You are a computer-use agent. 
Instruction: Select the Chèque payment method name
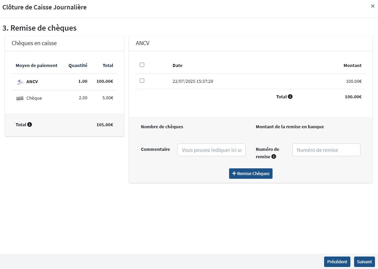(x=34, y=98)
